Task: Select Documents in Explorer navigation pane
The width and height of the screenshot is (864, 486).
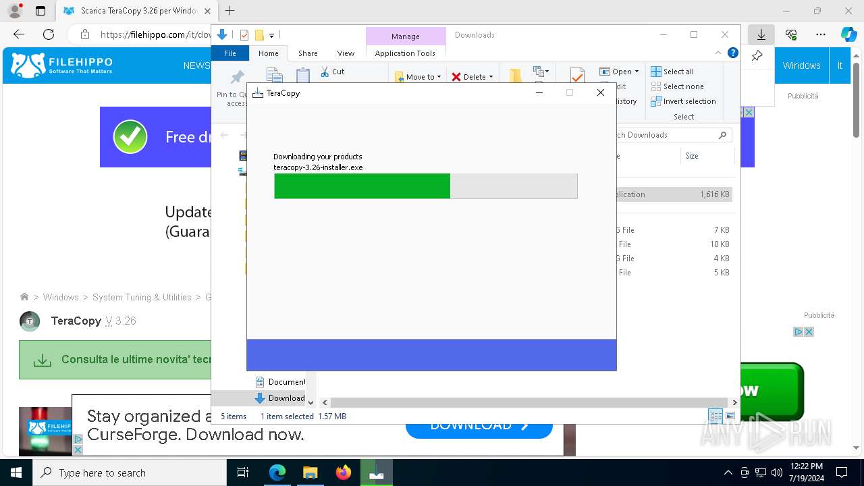Action: click(279, 382)
